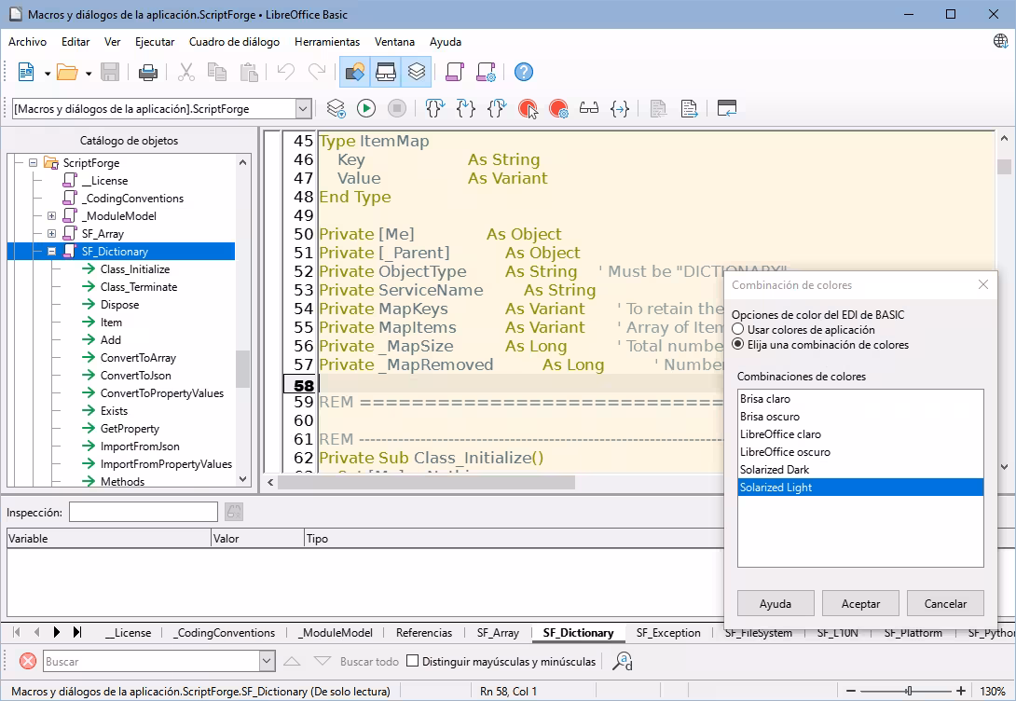This screenshot has width=1016, height=701.
Task: Toggle breakpoint using the red circle icon
Action: point(529,108)
